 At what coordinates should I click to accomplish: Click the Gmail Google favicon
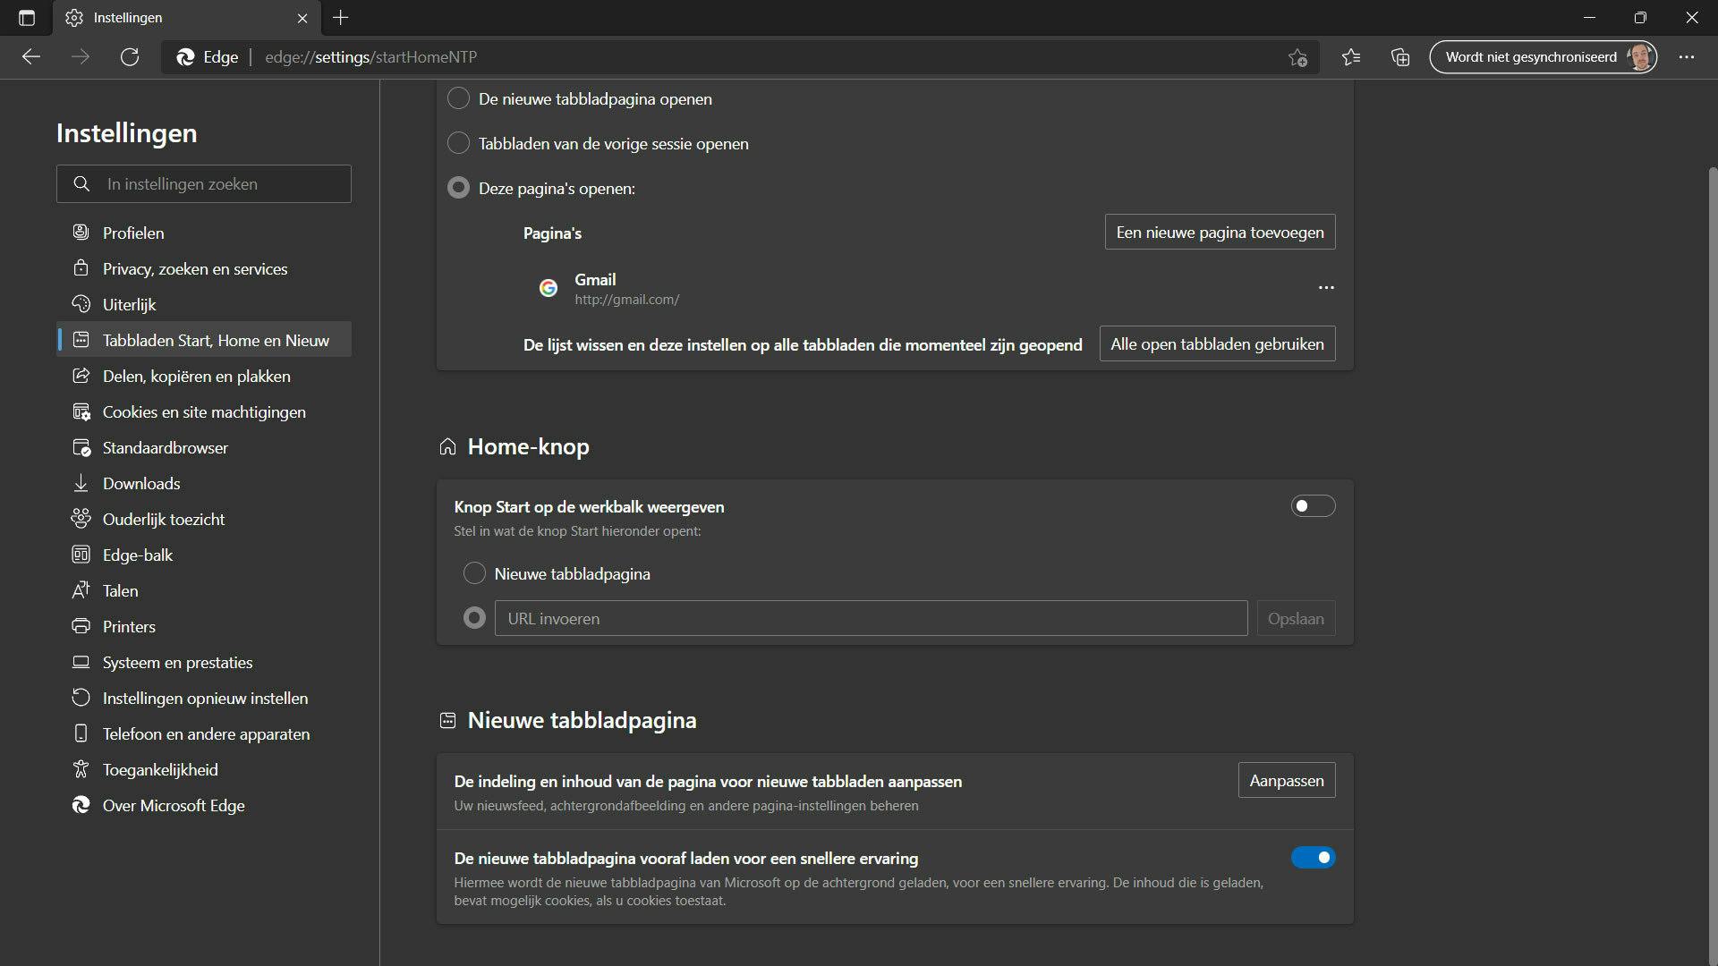coord(549,288)
